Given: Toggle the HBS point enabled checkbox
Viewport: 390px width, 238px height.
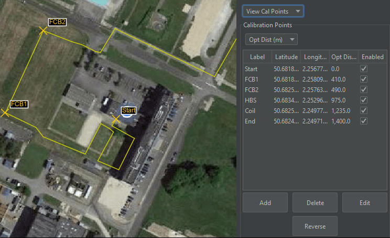Looking at the screenshot, I should (x=363, y=100).
